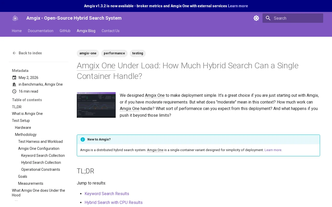Click the clock icon next to 16 min read

coord(14,91)
